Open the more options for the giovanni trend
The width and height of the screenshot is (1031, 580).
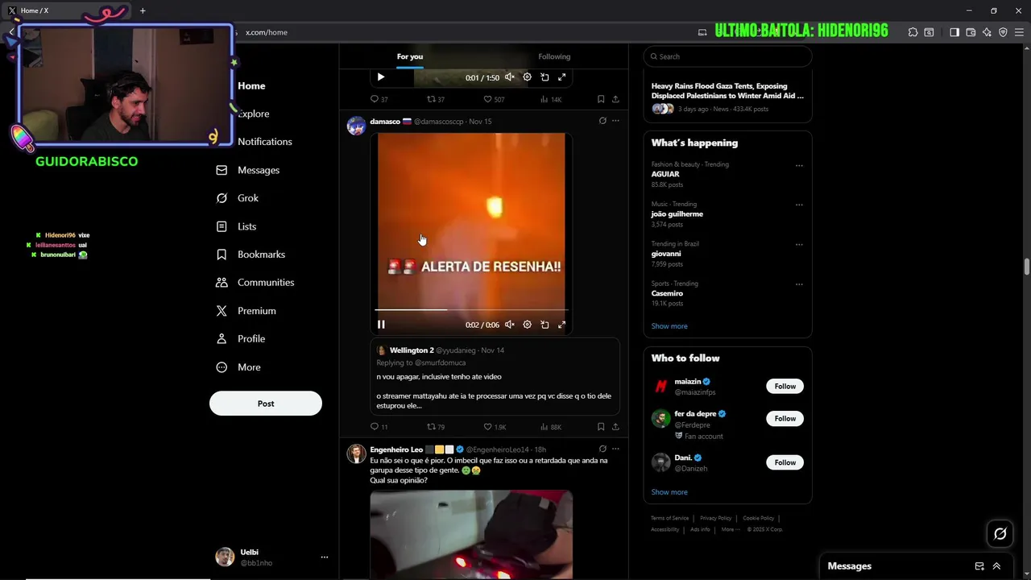pyautogui.click(x=799, y=244)
